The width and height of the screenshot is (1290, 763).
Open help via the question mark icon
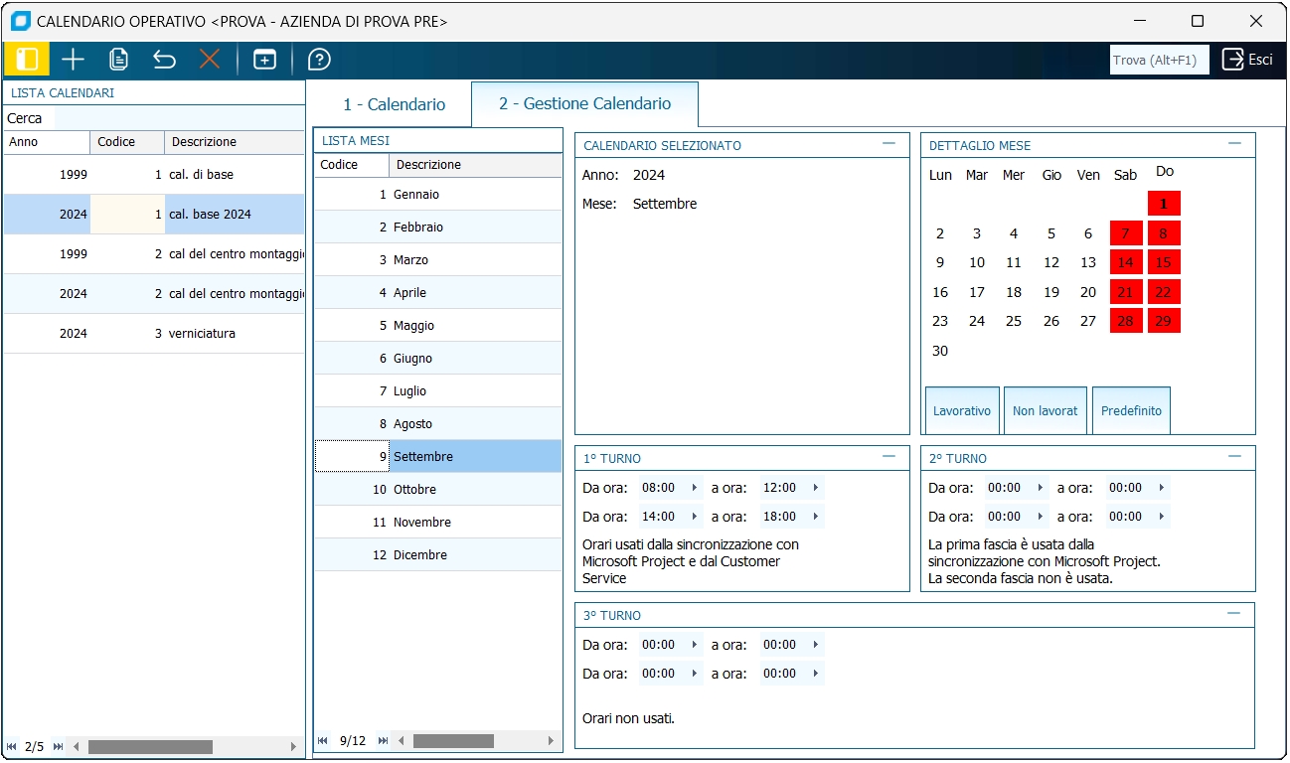(319, 60)
